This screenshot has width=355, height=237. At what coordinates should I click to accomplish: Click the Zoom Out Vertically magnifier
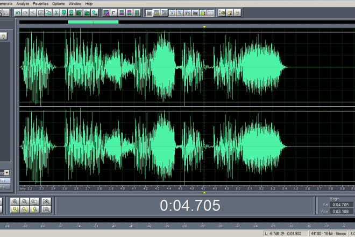pyautogui.click(x=46, y=209)
